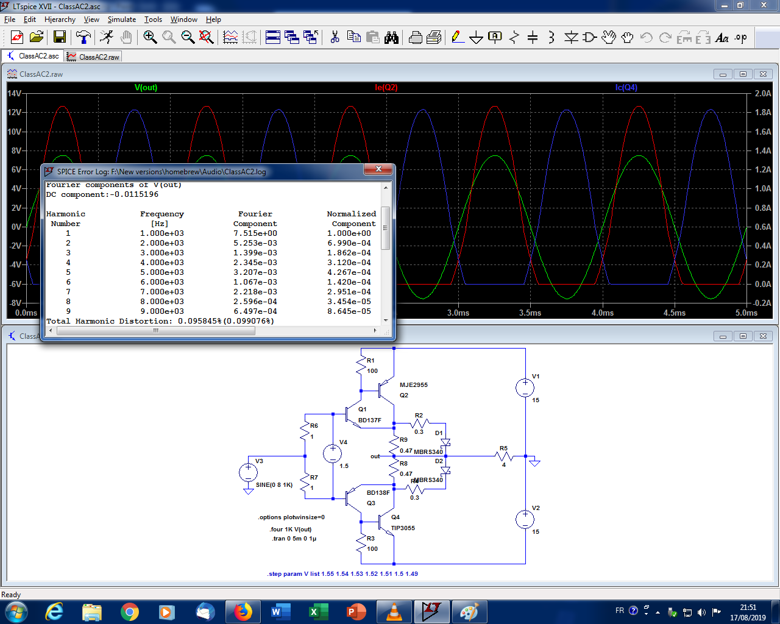
Task: Click voltage source V1 in schematic
Action: pos(525,388)
